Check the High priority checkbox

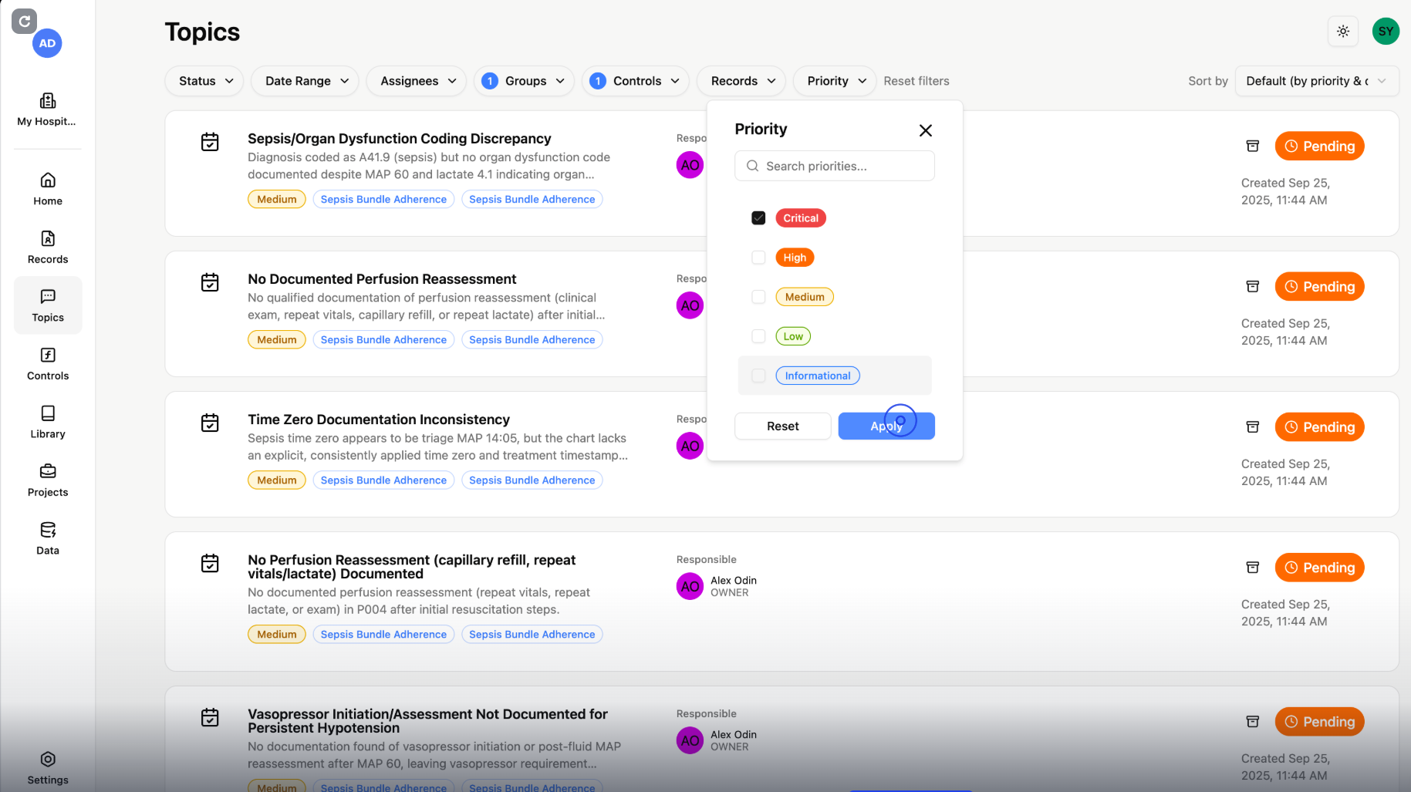pyautogui.click(x=758, y=258)
